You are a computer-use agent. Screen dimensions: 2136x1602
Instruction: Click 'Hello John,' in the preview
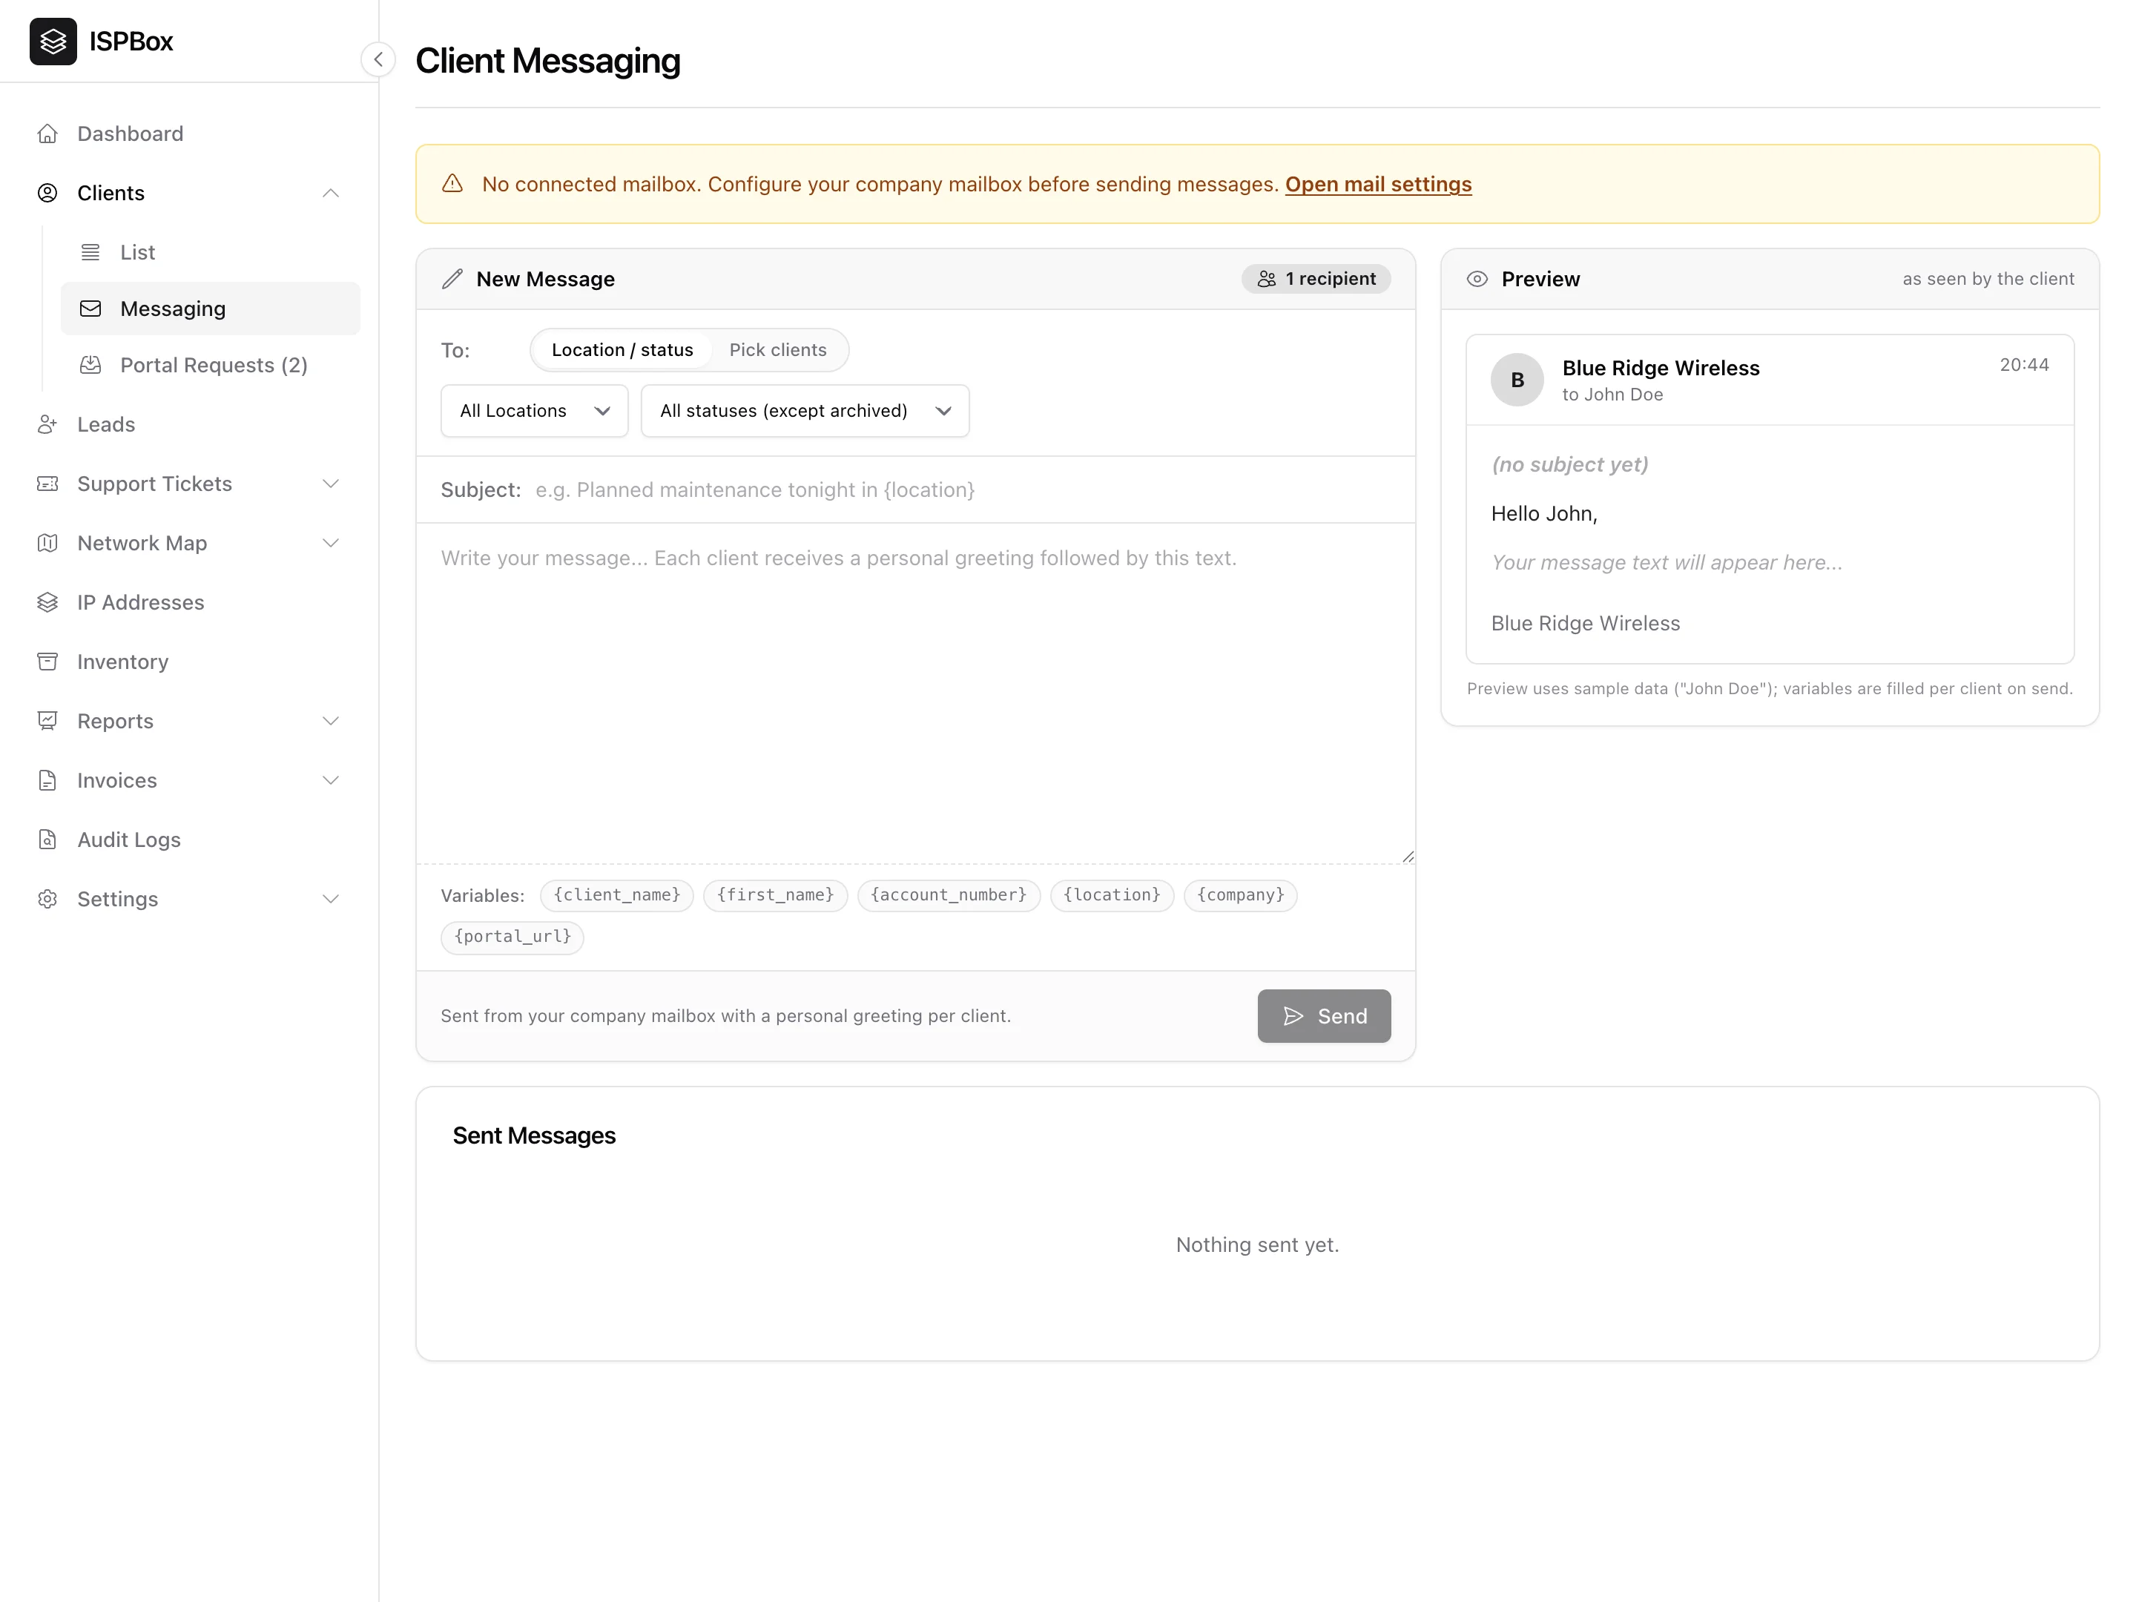coord(1544,514)
